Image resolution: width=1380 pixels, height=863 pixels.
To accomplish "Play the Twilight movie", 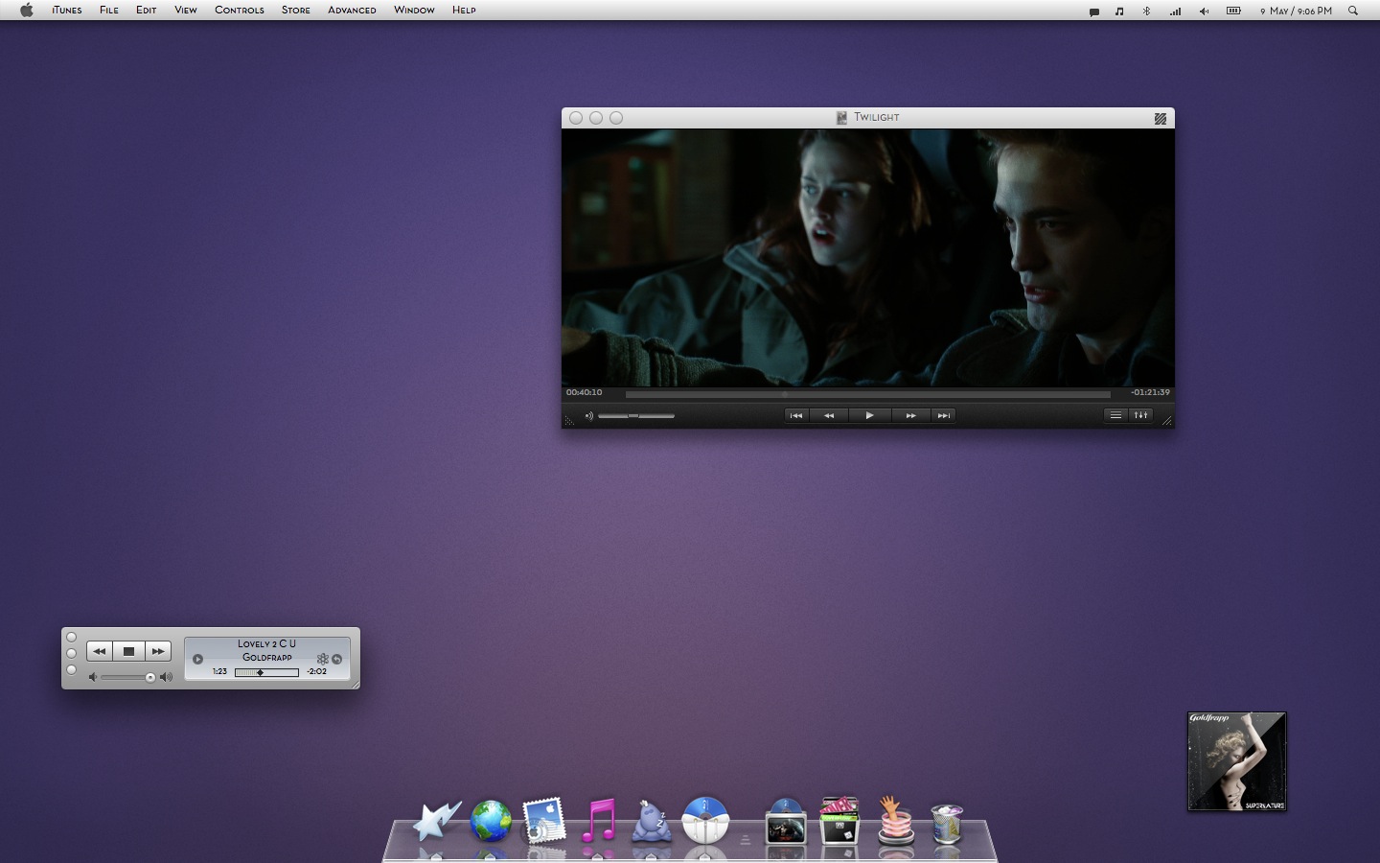I will pyautogui.click(x=869, y=415).
